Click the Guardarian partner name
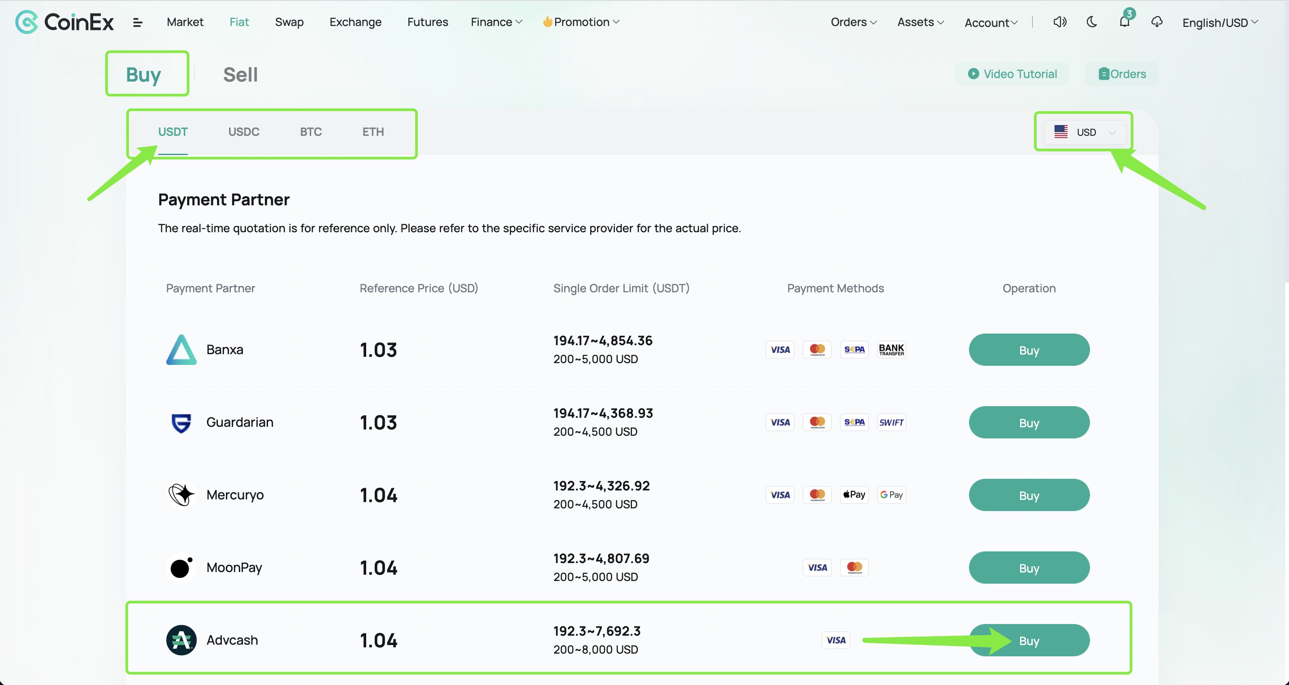Viewport: 1289px width, 685px height. (240, 422)
